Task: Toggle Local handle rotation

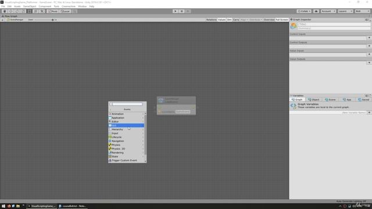Action: [x=65, y=11]
